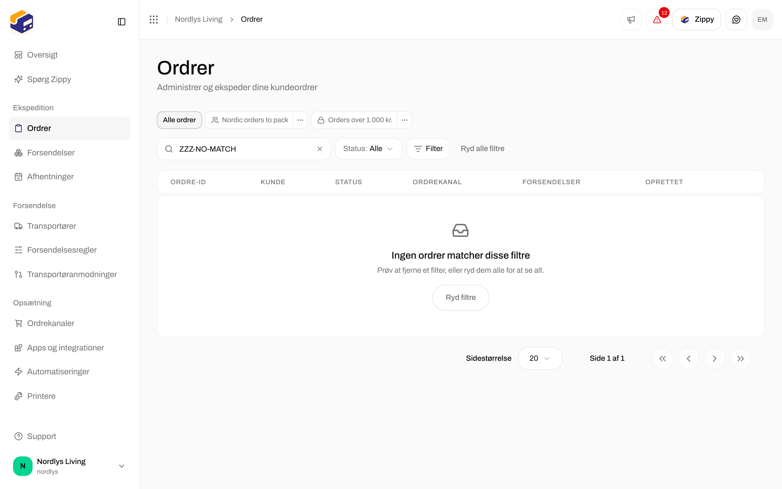Open Printere in the sidebar
Viewport: 782px width, 489px height.
coord(69,396)
